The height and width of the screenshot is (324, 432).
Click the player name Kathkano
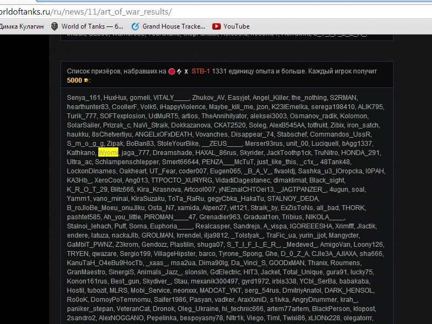80,153
